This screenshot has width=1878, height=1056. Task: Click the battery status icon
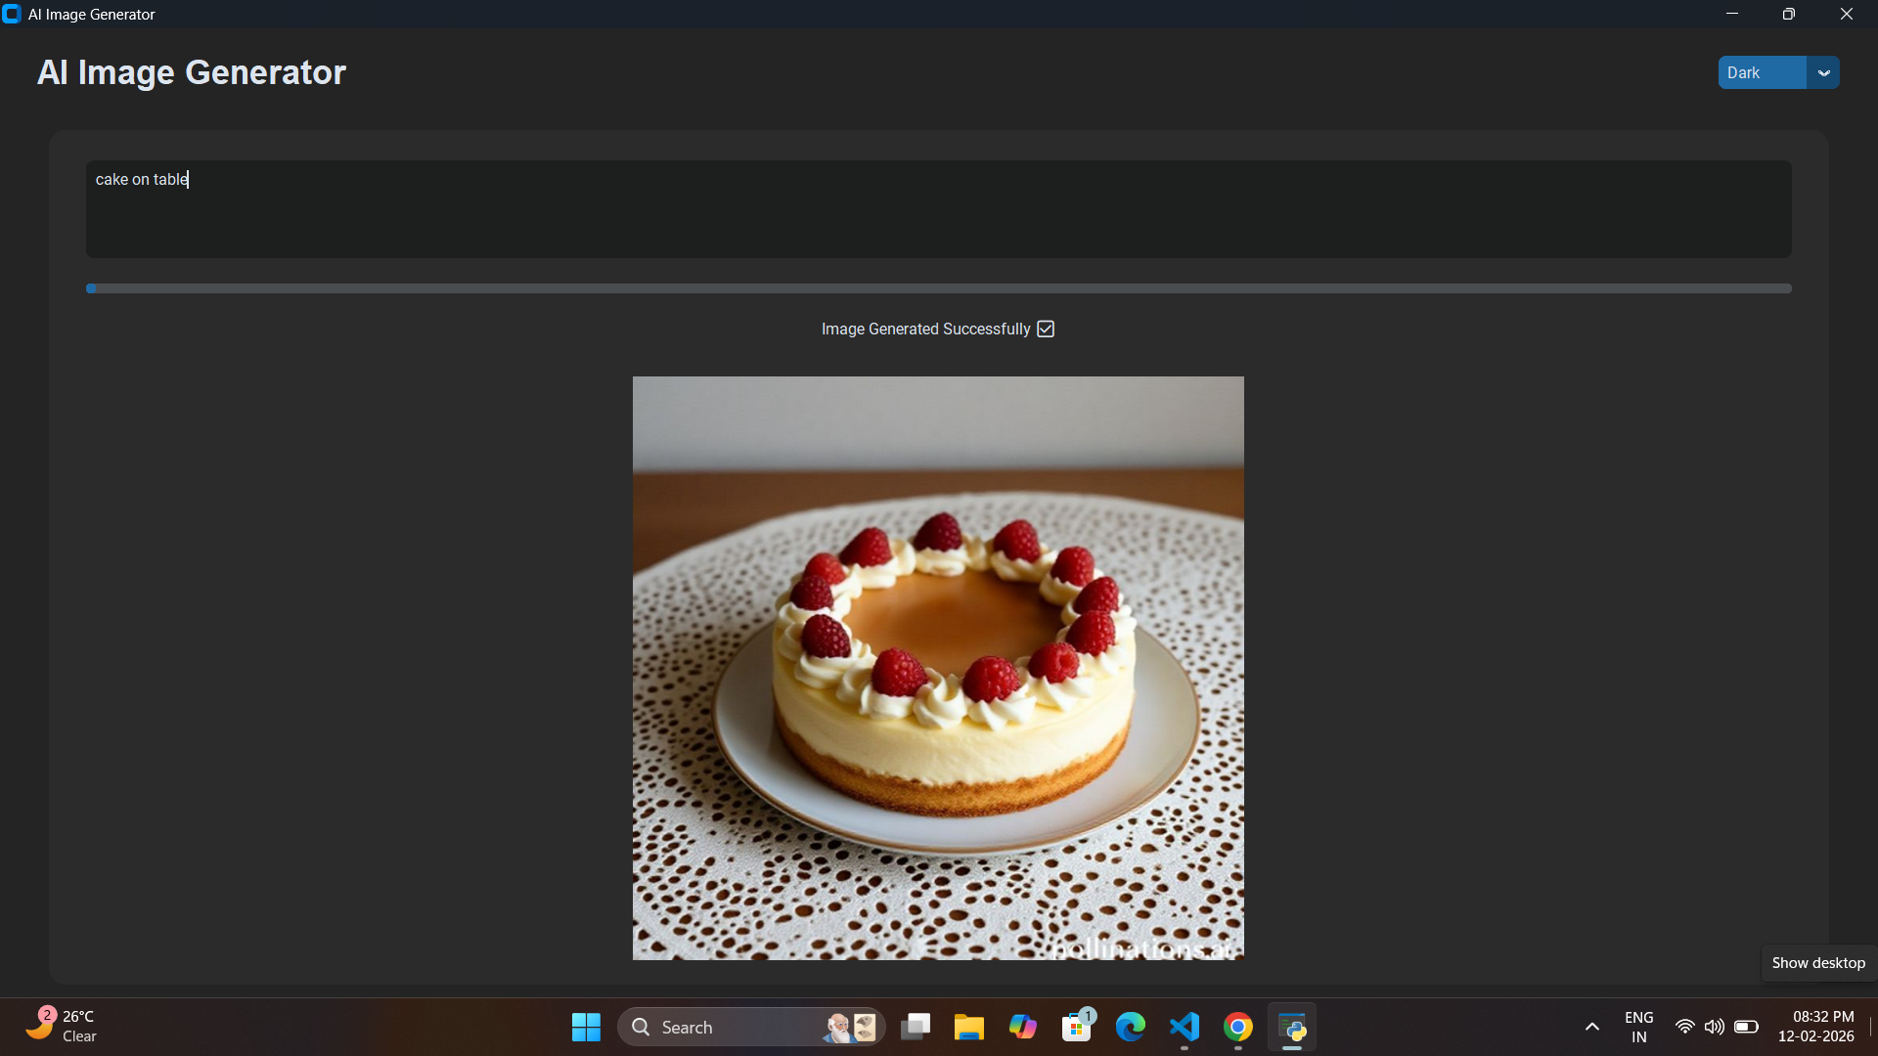click(x=1747, y=1028)
